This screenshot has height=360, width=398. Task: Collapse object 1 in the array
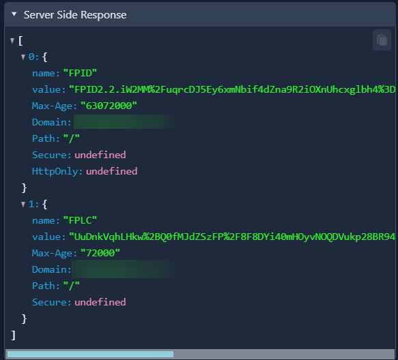pyautogui.click(x=23, y=204)
